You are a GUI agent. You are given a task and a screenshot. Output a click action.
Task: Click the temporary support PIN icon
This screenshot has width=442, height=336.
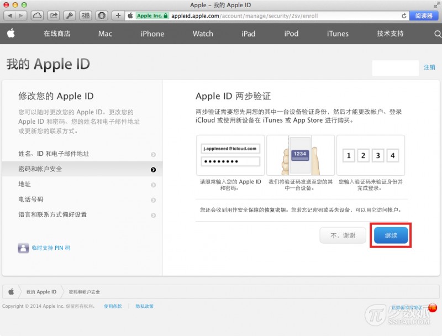tap(23, 248)
